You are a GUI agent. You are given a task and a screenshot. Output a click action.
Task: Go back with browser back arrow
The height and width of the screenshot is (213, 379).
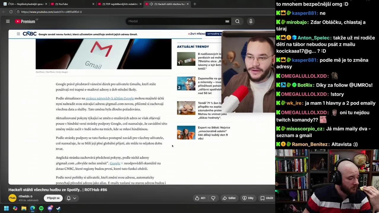coord(4,12)
